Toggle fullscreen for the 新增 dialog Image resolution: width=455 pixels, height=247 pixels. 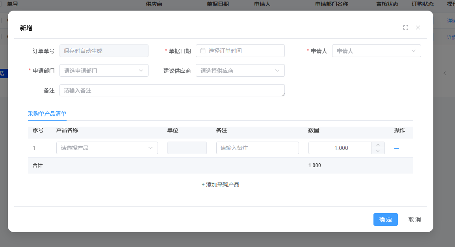(x=406, y=28)
